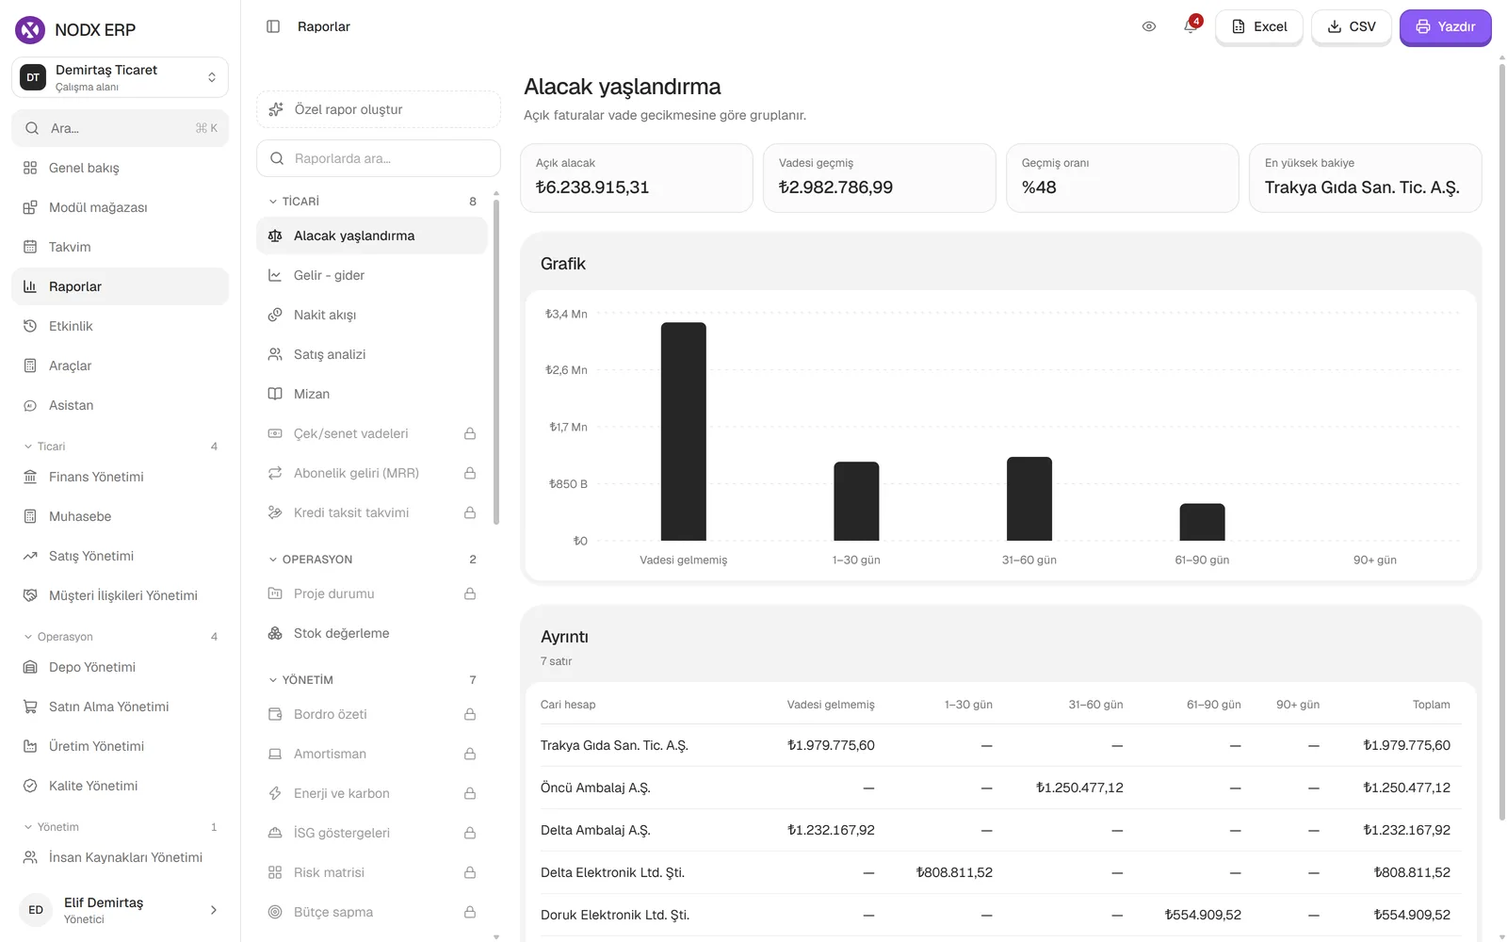Viewport: 1507px width, 942px height.
Task: Collapse the YÖNETİM report section
Action: coord(372,680)
